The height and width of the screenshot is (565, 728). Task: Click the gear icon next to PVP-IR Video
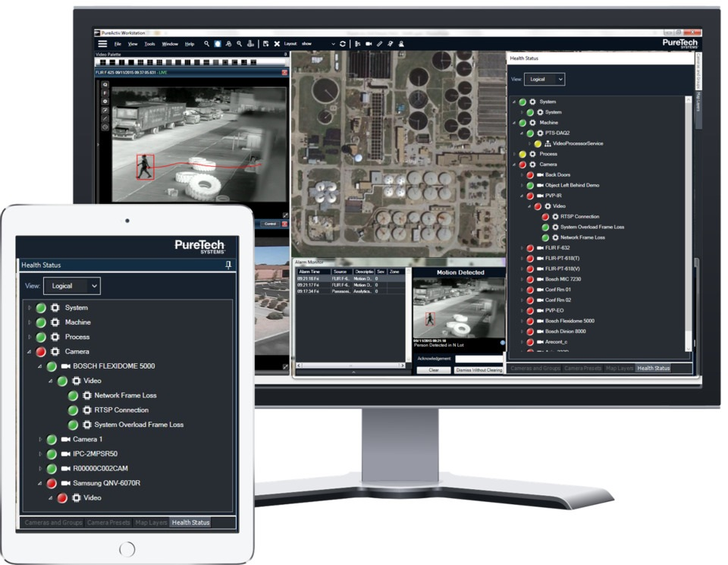(548, 206)
